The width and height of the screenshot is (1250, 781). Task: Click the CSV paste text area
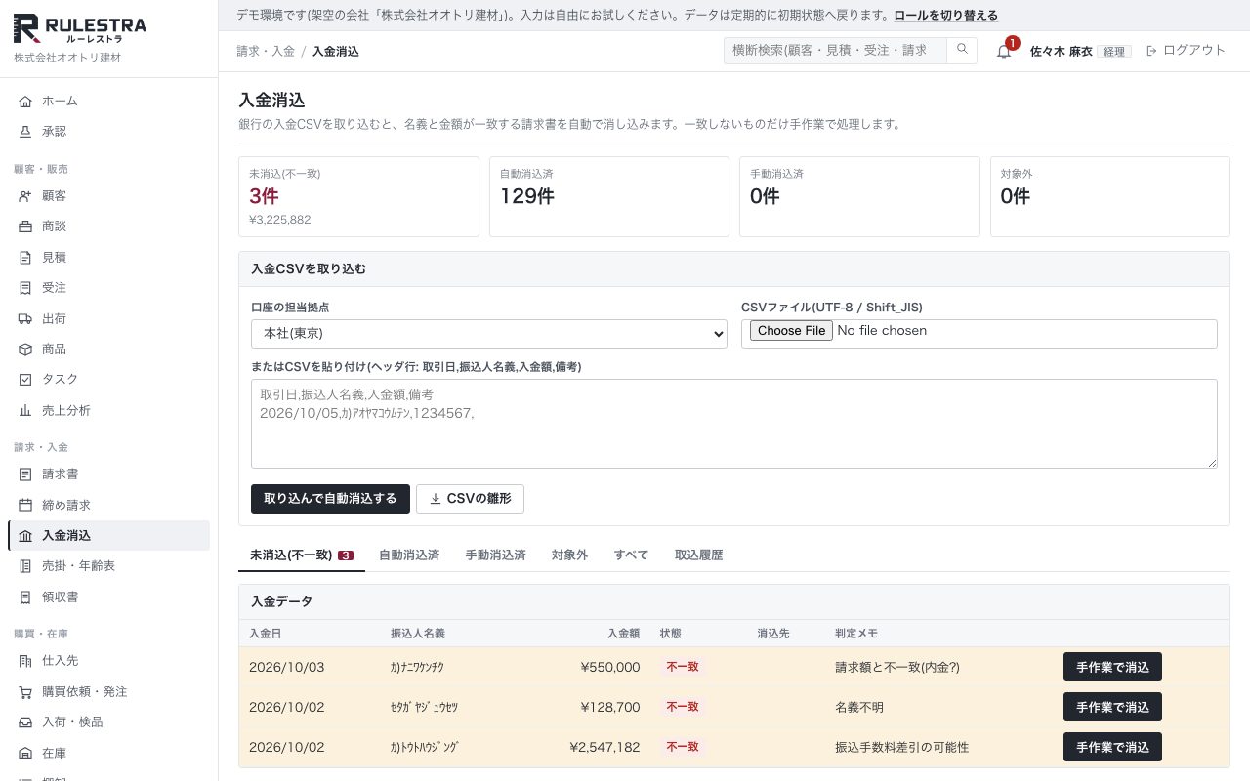pos(734,424)
